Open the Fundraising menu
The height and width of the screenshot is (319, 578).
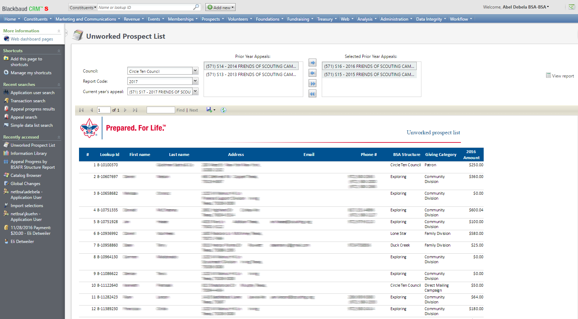[300, 19]
